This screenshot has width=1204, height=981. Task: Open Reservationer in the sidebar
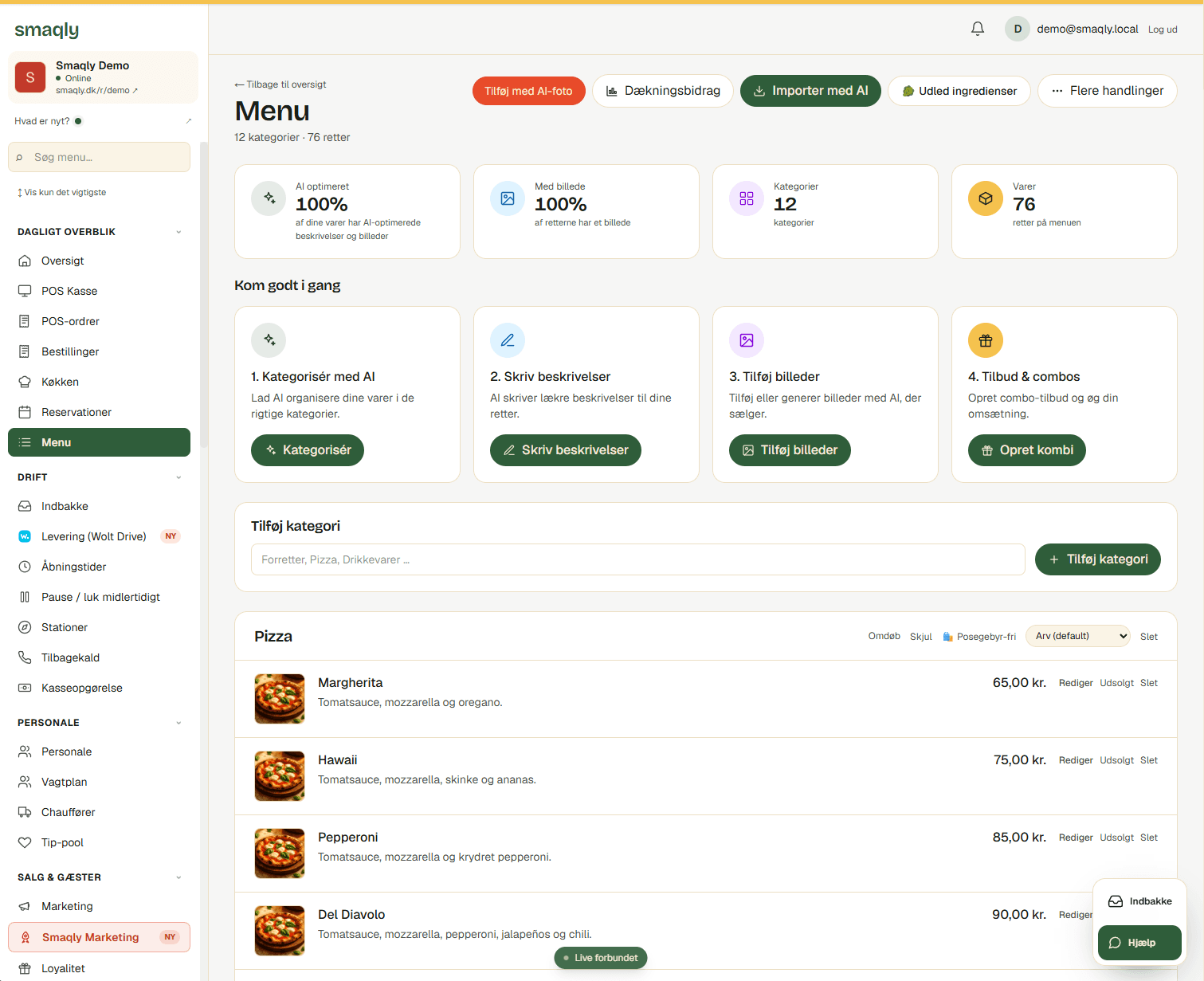99,412
